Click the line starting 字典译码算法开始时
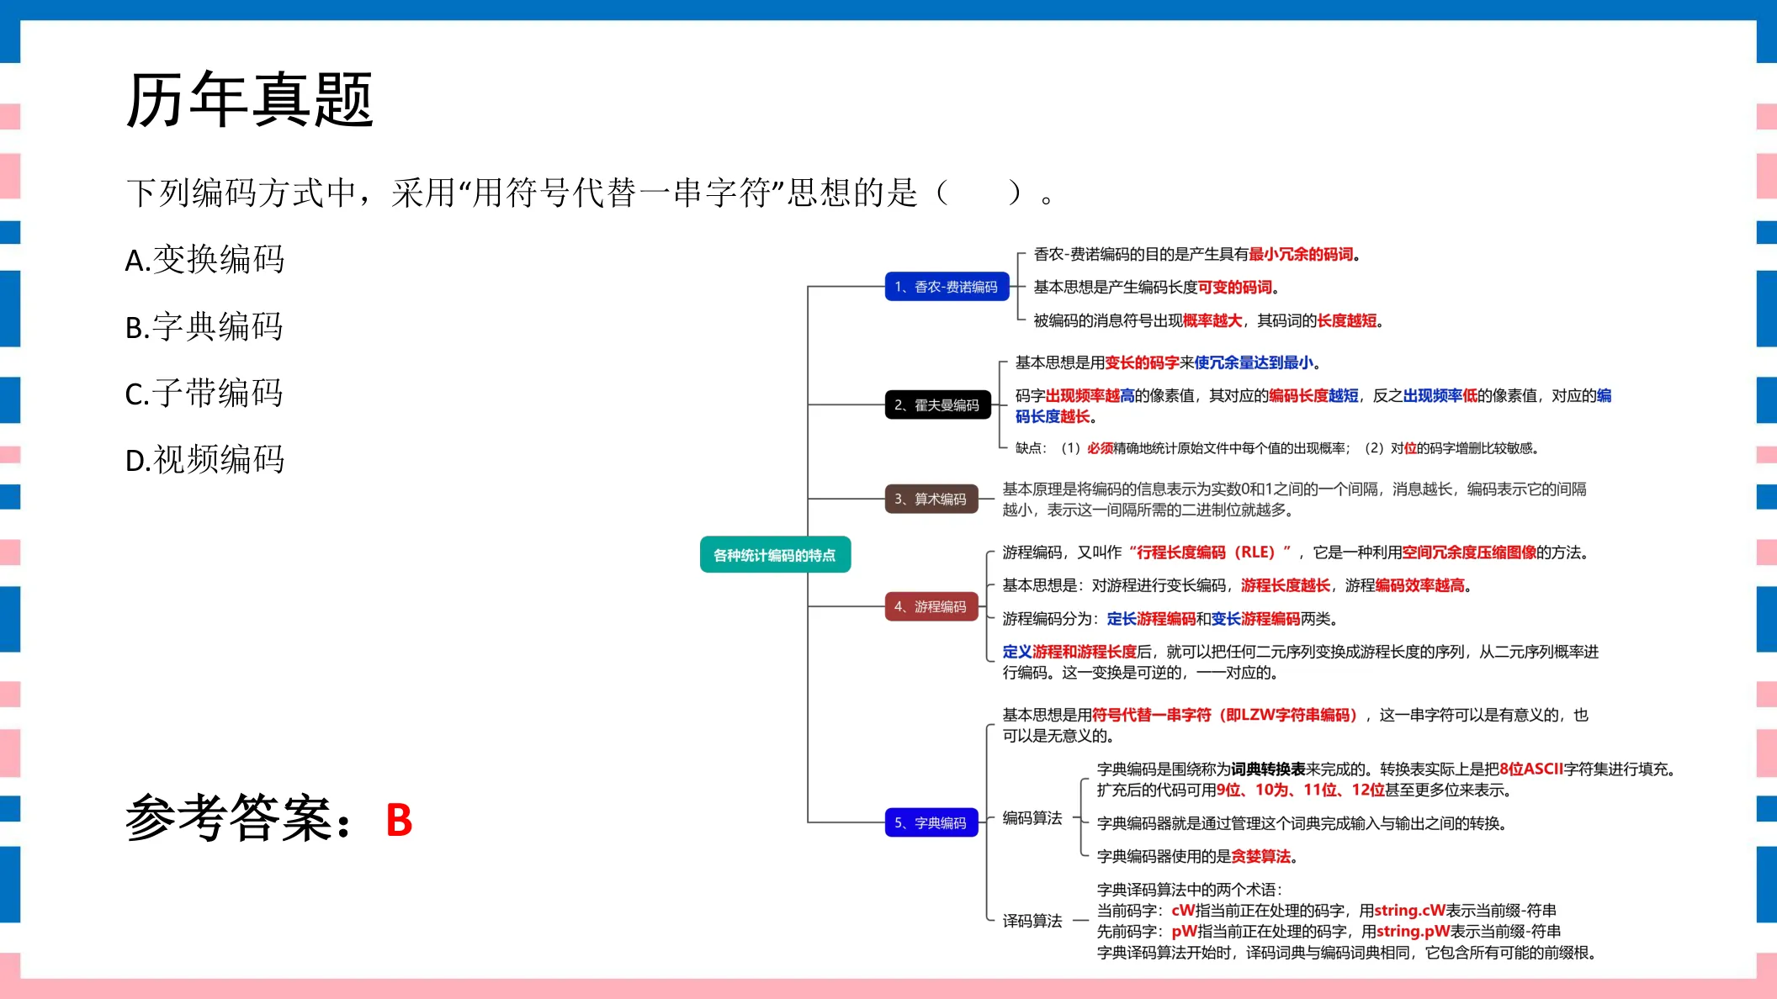Viewport: 1777px width, 999px height. 1347,953
